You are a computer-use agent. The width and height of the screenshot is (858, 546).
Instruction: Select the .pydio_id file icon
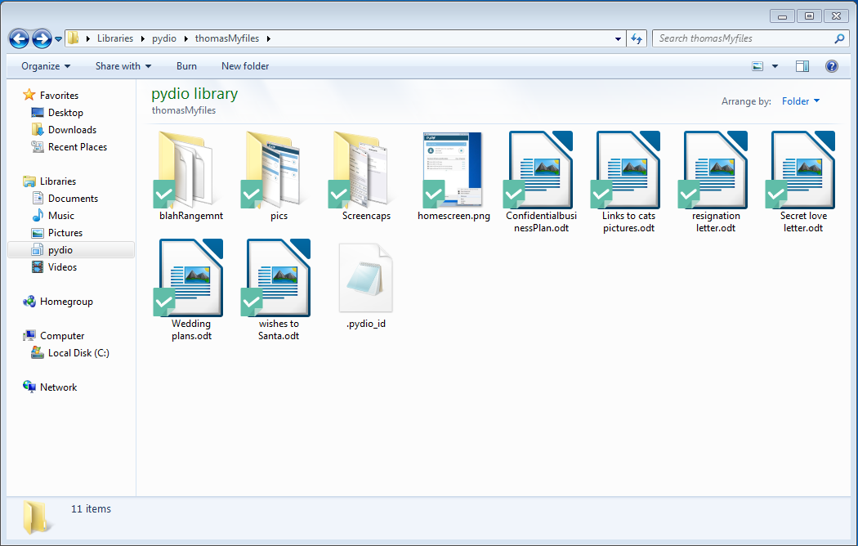coord(365,278)
